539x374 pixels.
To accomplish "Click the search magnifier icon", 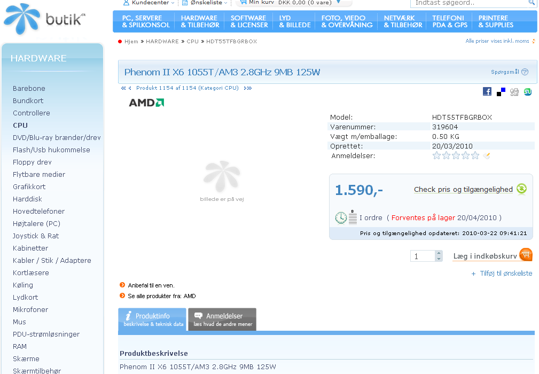I will tap(532, 3).
